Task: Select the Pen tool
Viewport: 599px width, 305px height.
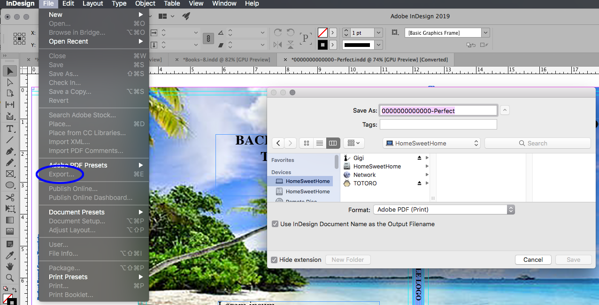Action: tap(10, 151)
